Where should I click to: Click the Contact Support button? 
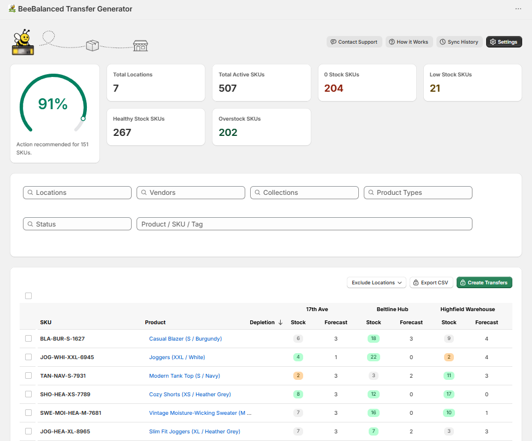(354, 41)
